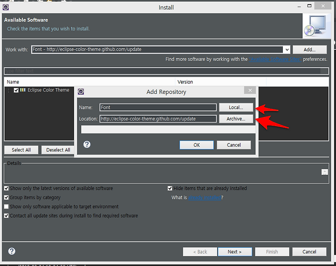Click the Eclipse icon in Add Repository title
The width and height of the screenshot is (336, 266).
81,92
